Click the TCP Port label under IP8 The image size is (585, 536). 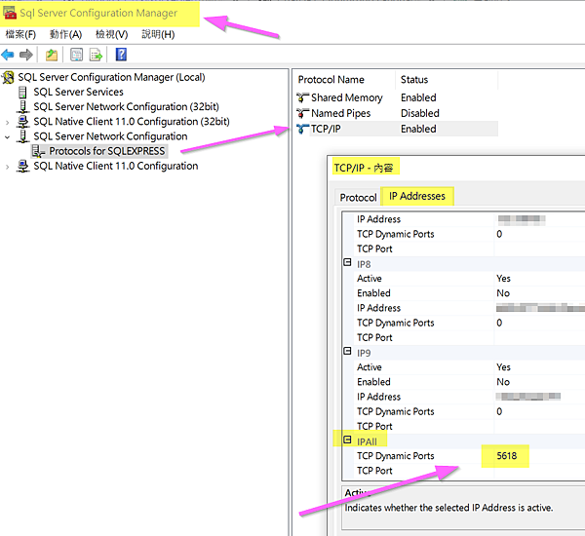(x=374, y=337)
